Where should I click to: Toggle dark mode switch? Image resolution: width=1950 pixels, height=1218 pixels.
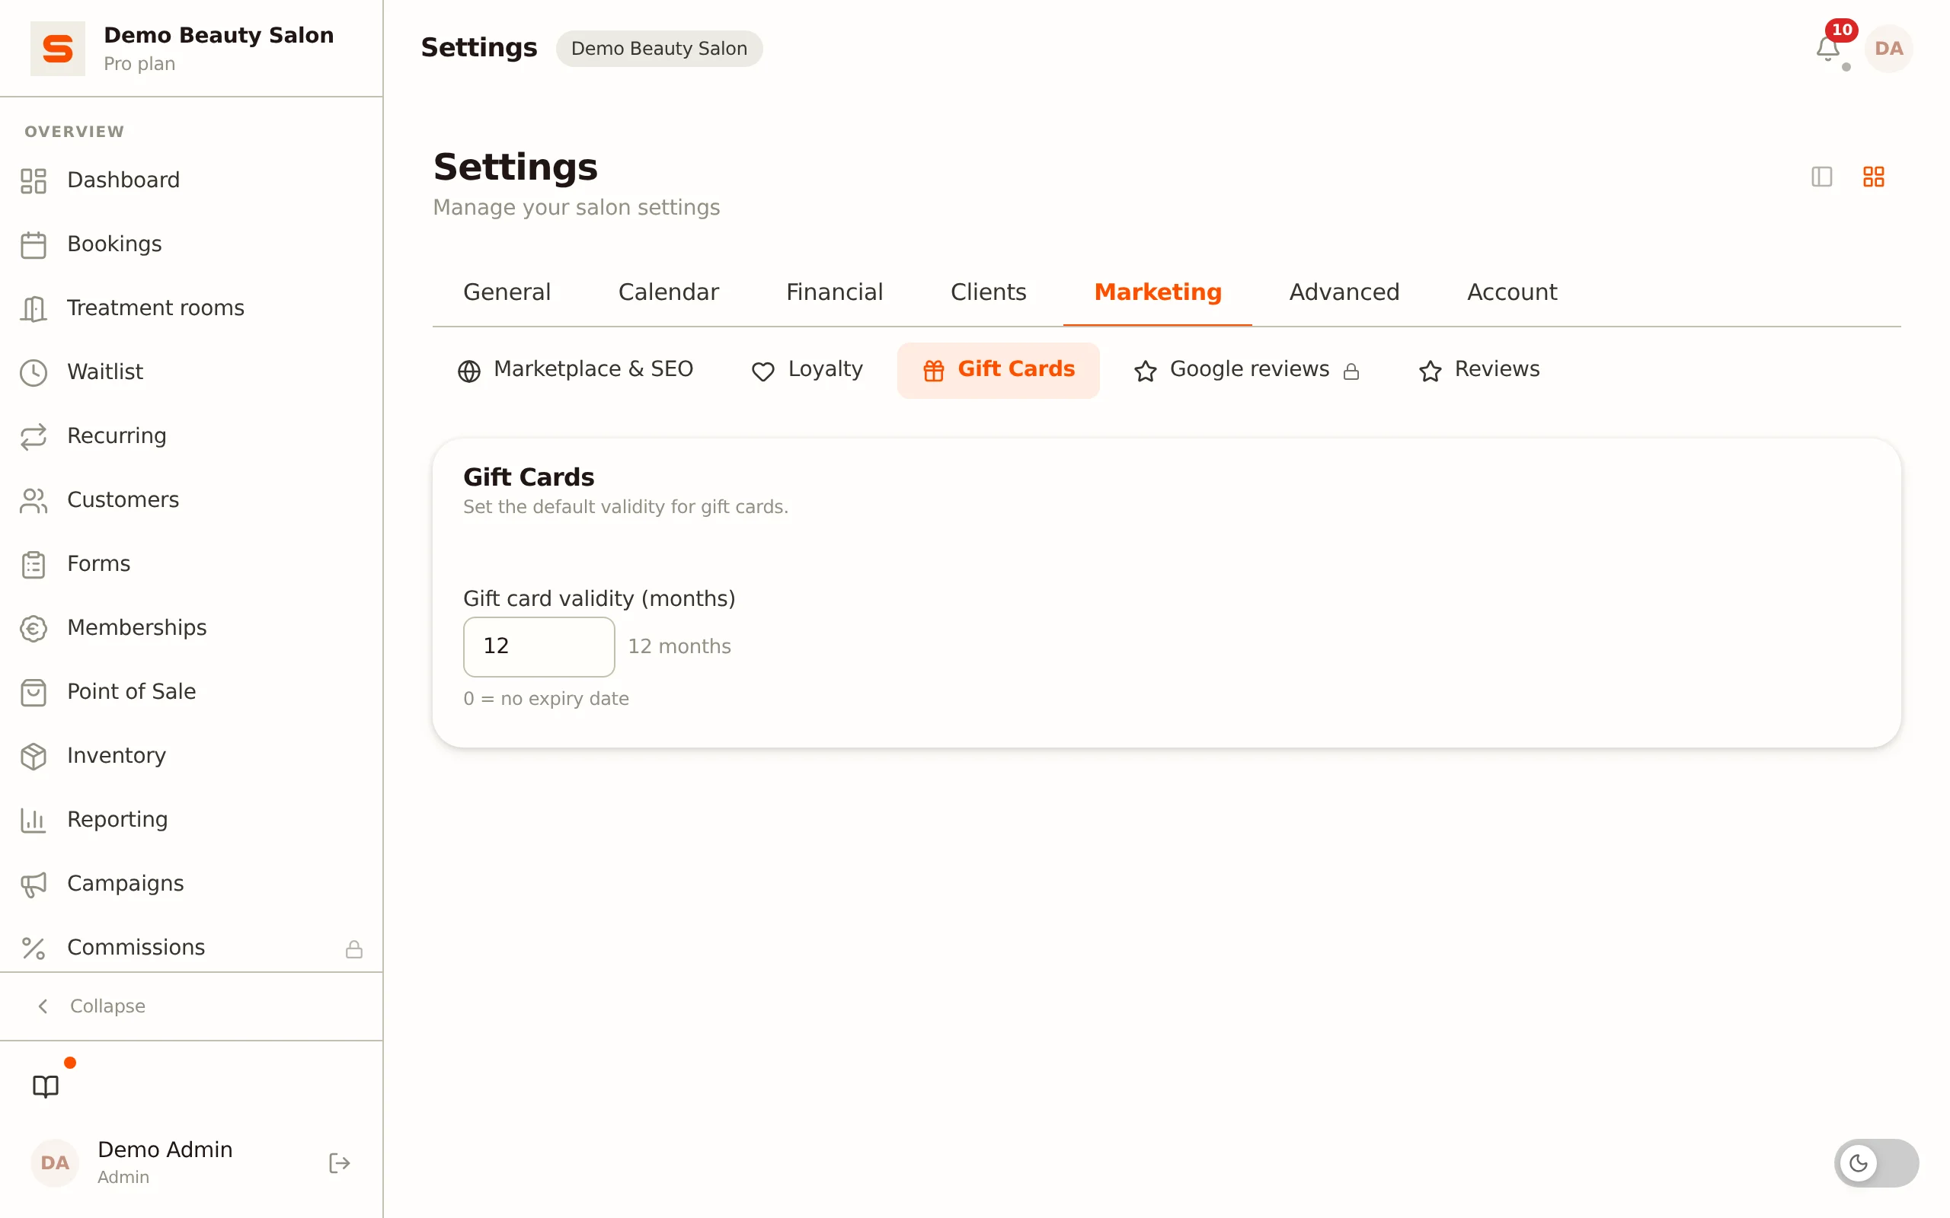coord(1876,1162)
